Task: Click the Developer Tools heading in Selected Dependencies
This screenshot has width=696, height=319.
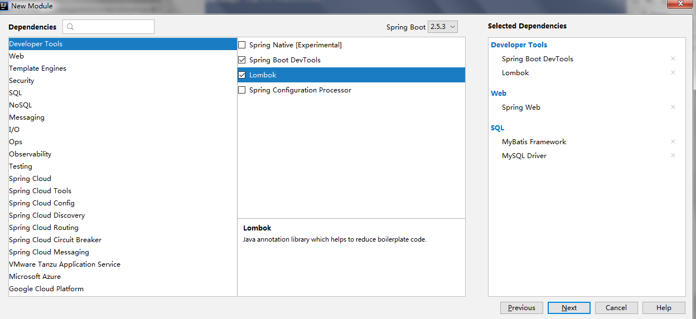Action: pyautogui.click(x=519, y=45)
